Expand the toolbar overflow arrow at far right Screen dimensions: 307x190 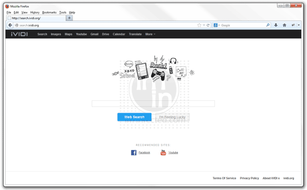(299, 25)
